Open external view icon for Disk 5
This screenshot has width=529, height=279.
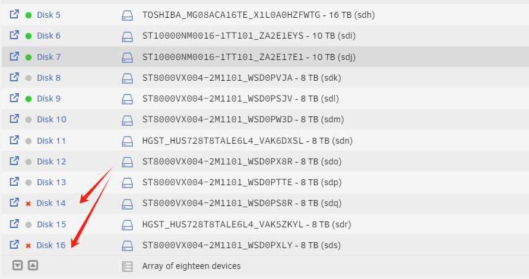click(14, 14)
